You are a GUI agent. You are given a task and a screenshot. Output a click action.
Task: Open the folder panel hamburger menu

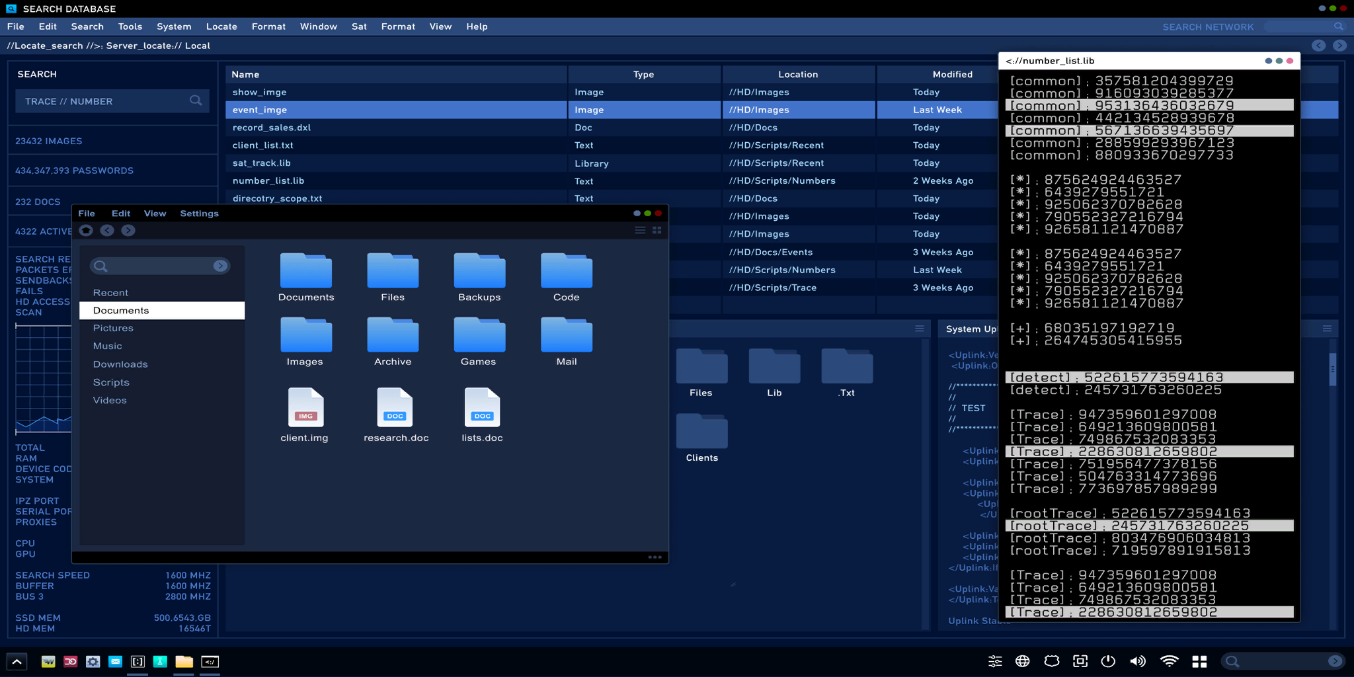point(919,329)
